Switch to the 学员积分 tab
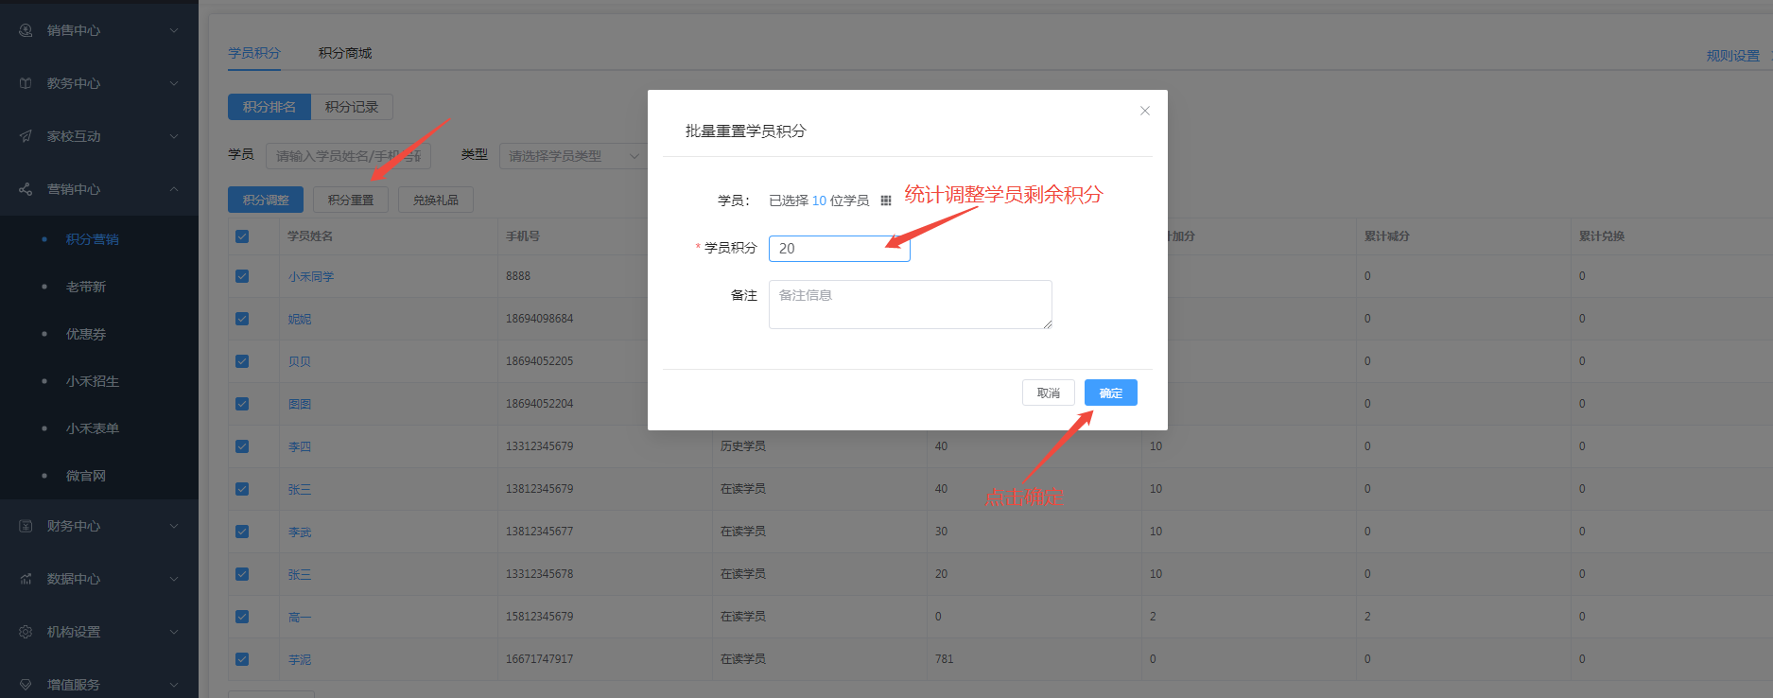The width and height of the screenshot is (1773, 698). [x=254, y=53]
